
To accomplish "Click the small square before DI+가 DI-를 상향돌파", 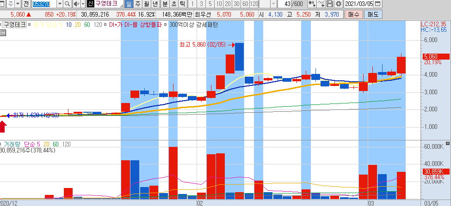I will (105, 25).
